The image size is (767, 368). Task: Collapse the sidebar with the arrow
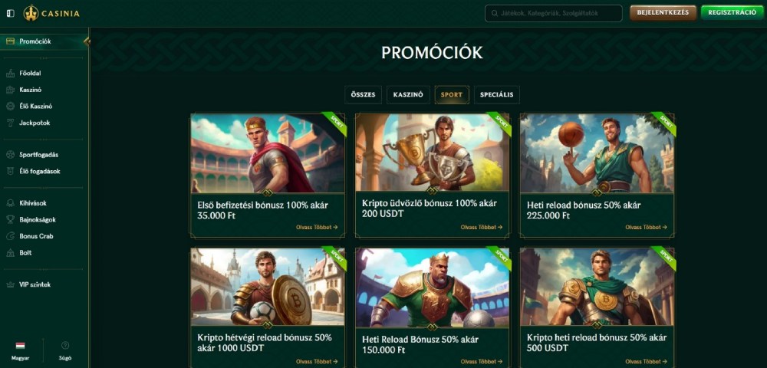point(87,41)
